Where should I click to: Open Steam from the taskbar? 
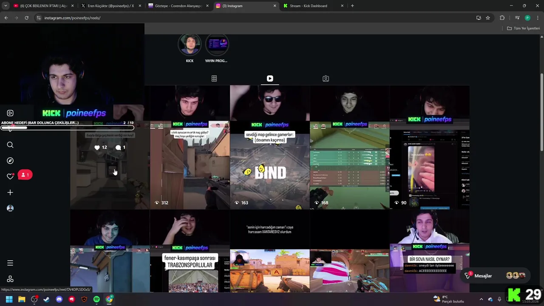tap(47, 299)
